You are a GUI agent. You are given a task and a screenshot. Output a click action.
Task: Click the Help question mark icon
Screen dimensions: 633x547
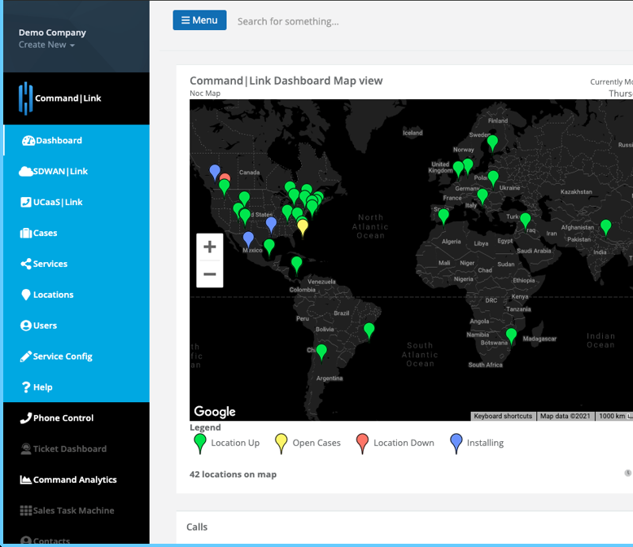(26, 387)
